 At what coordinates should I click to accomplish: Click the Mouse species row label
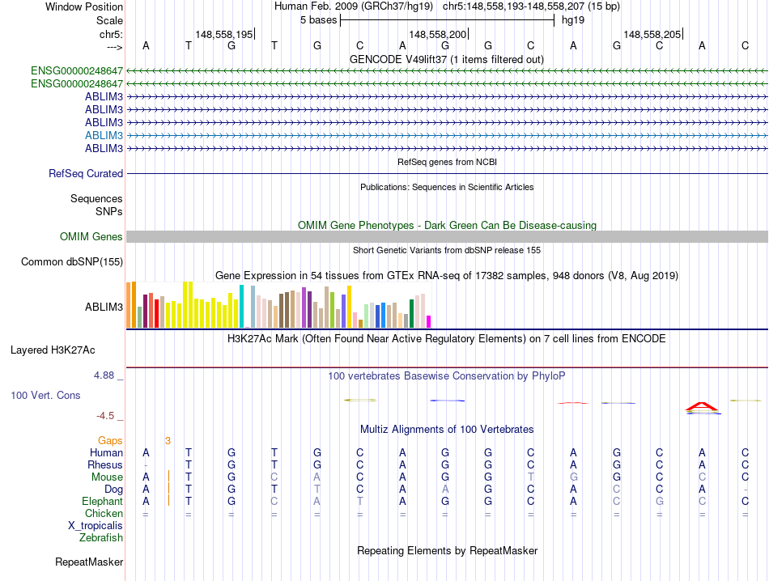coord(107,477)
